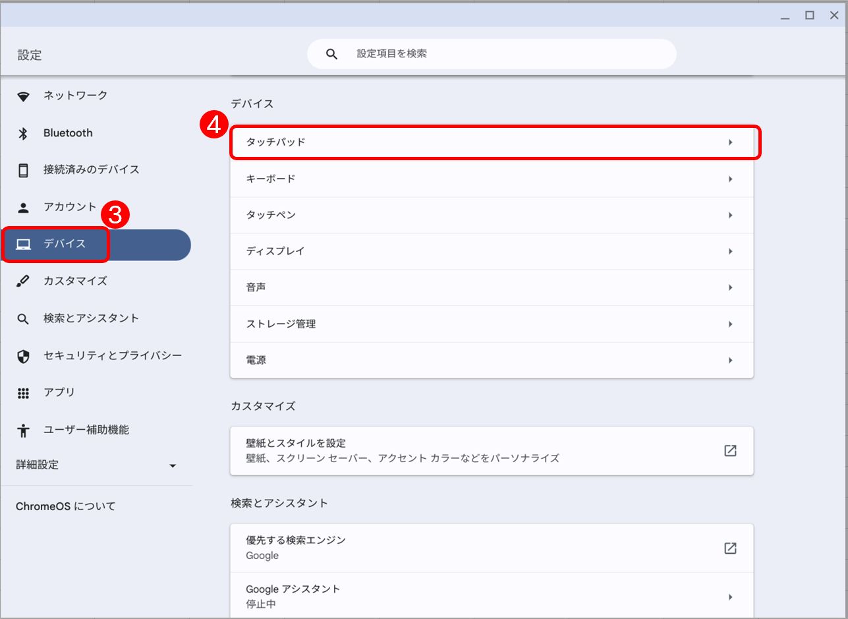
Task: Open wallpaper settings external link icon
Action: pyautogui.click(x=730, y=451)
